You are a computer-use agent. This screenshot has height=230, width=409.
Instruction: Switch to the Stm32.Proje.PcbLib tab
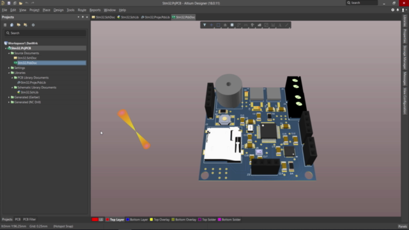coord(155,17)
